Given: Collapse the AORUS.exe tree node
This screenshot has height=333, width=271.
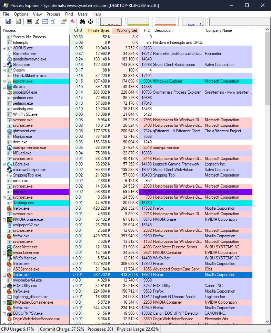Looking at the screenshot, I should [4, 48].
